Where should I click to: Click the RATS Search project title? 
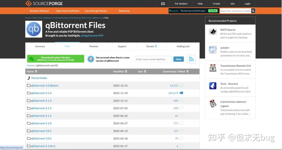[x=228, y=30]
